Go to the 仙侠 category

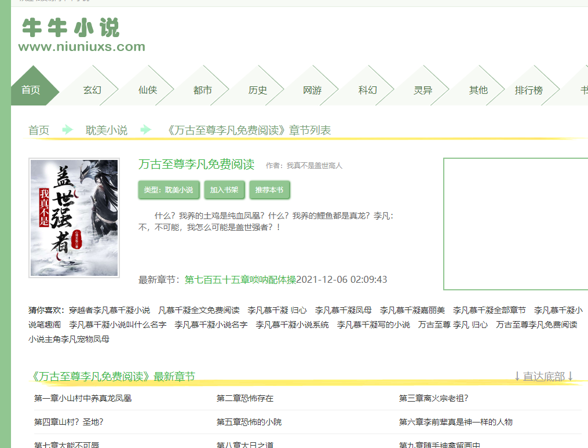click(x=147, y=90)
